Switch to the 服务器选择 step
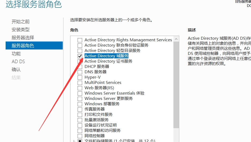Screen dimensions: 251x142 [23, 38]
